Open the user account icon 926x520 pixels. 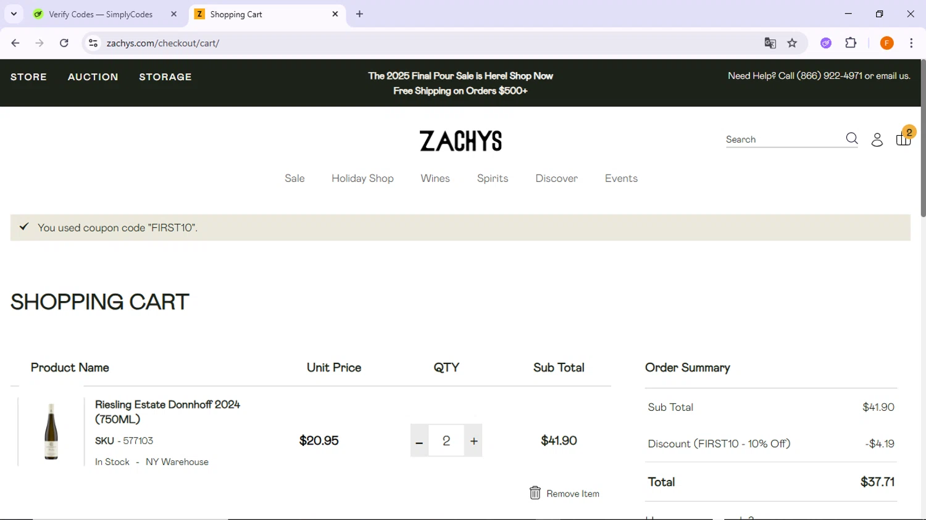click(x=877, y=140)
